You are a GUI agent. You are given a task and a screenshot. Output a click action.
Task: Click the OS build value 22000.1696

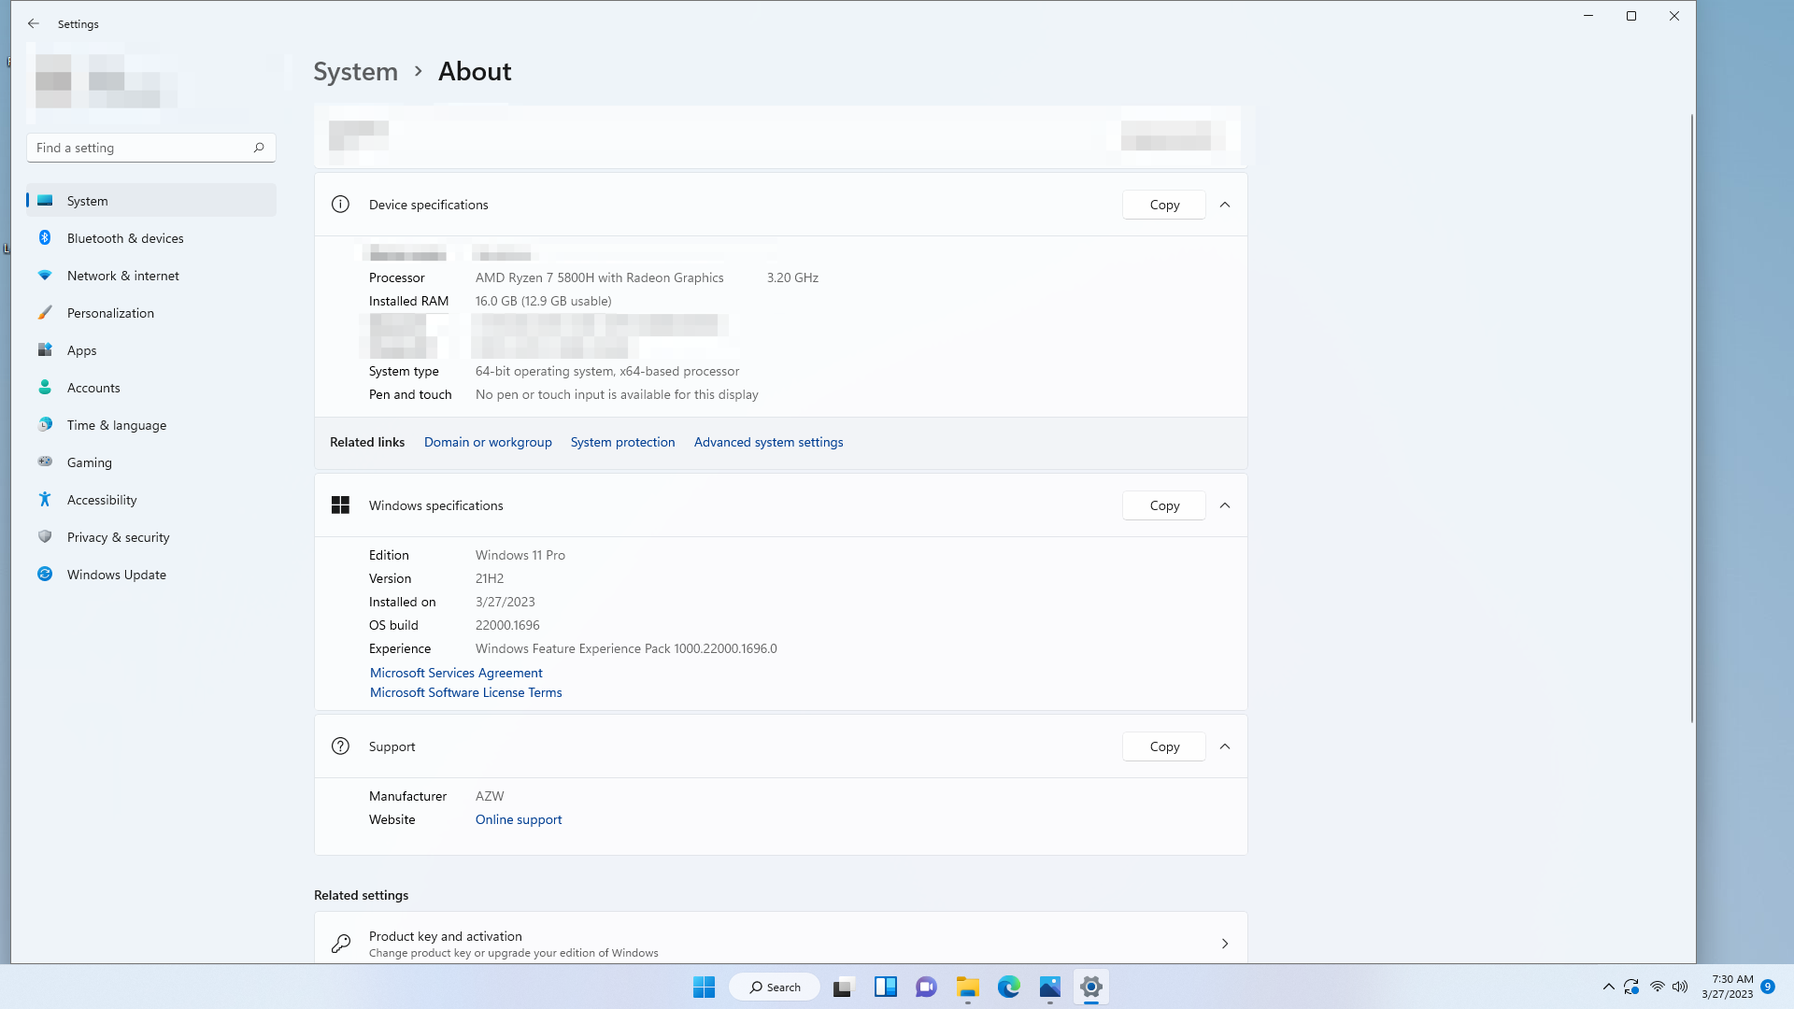[507, 625]
